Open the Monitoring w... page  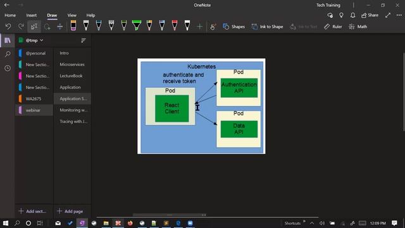[x=72, y=110]
